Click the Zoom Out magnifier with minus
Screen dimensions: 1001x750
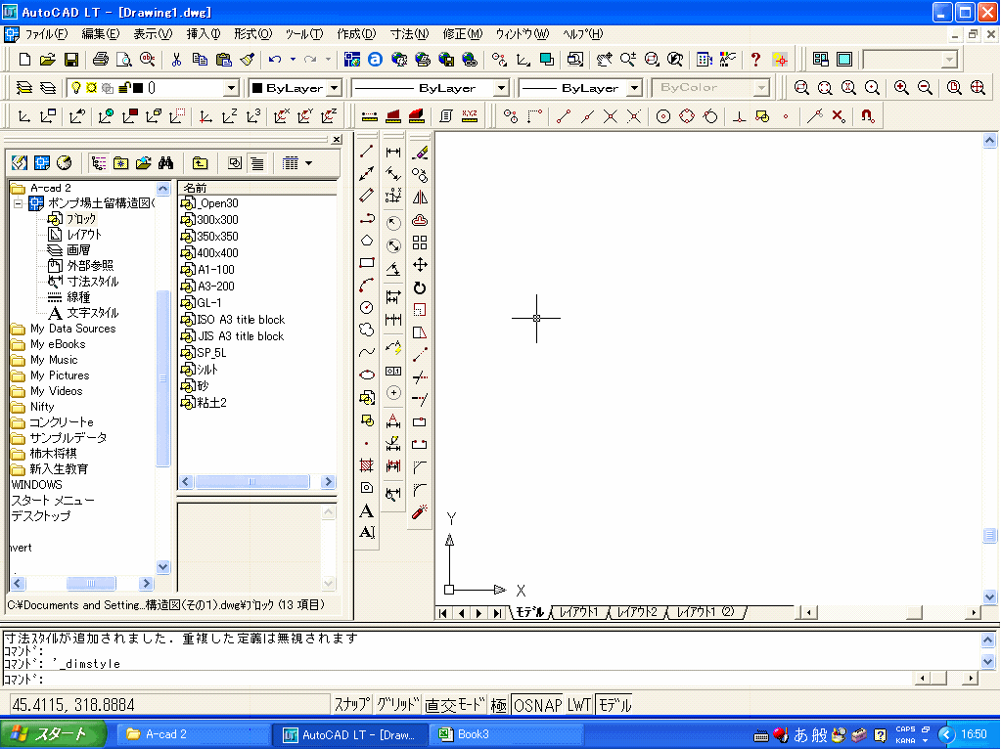[925, 87]
